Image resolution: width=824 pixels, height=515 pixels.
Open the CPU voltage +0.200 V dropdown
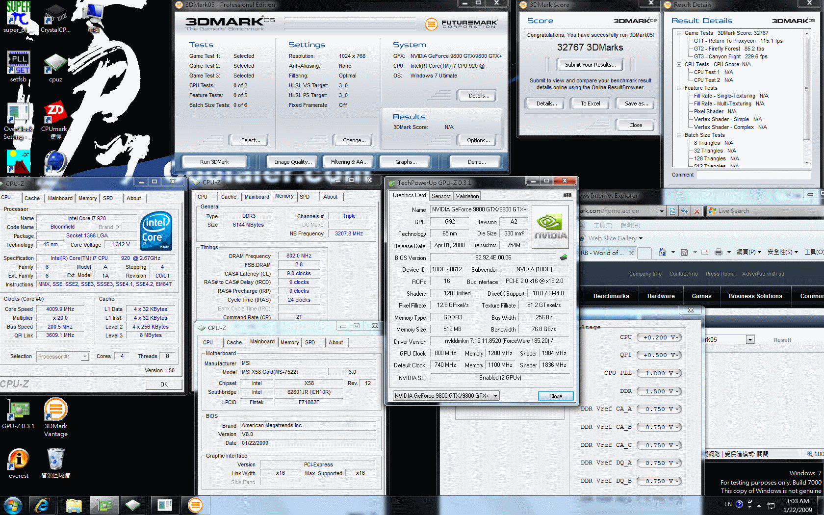[658, 337]
